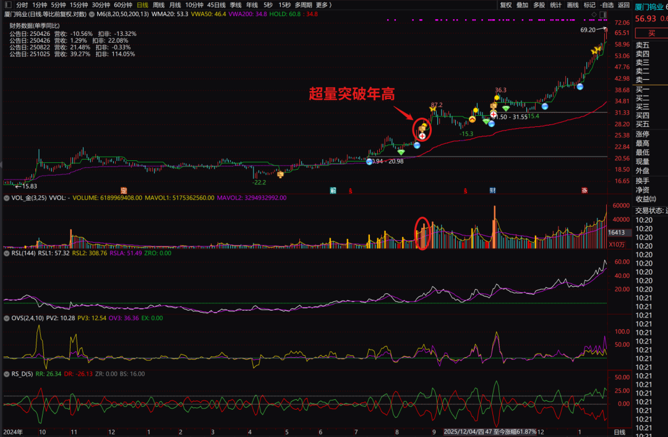Click butterfly icon near 87.2 label
The image size is (668, 437).
433,109
